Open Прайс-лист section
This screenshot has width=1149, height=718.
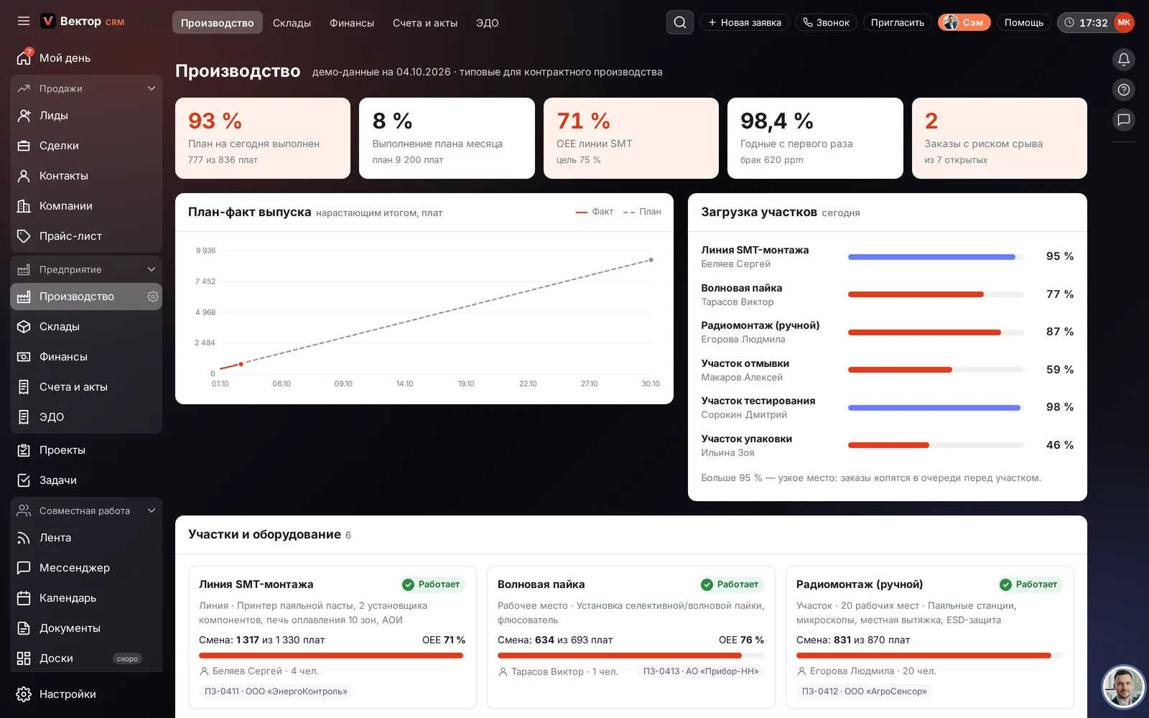[86, 236]
